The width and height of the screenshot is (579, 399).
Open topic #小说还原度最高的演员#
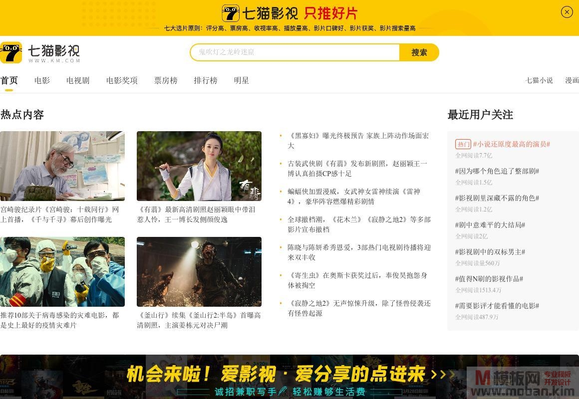tap(512, 144)
